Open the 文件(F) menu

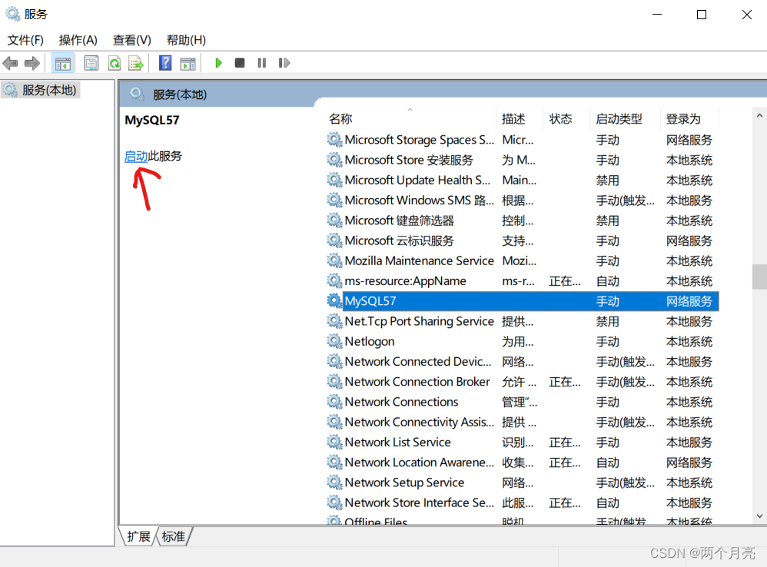pos(25,40)
